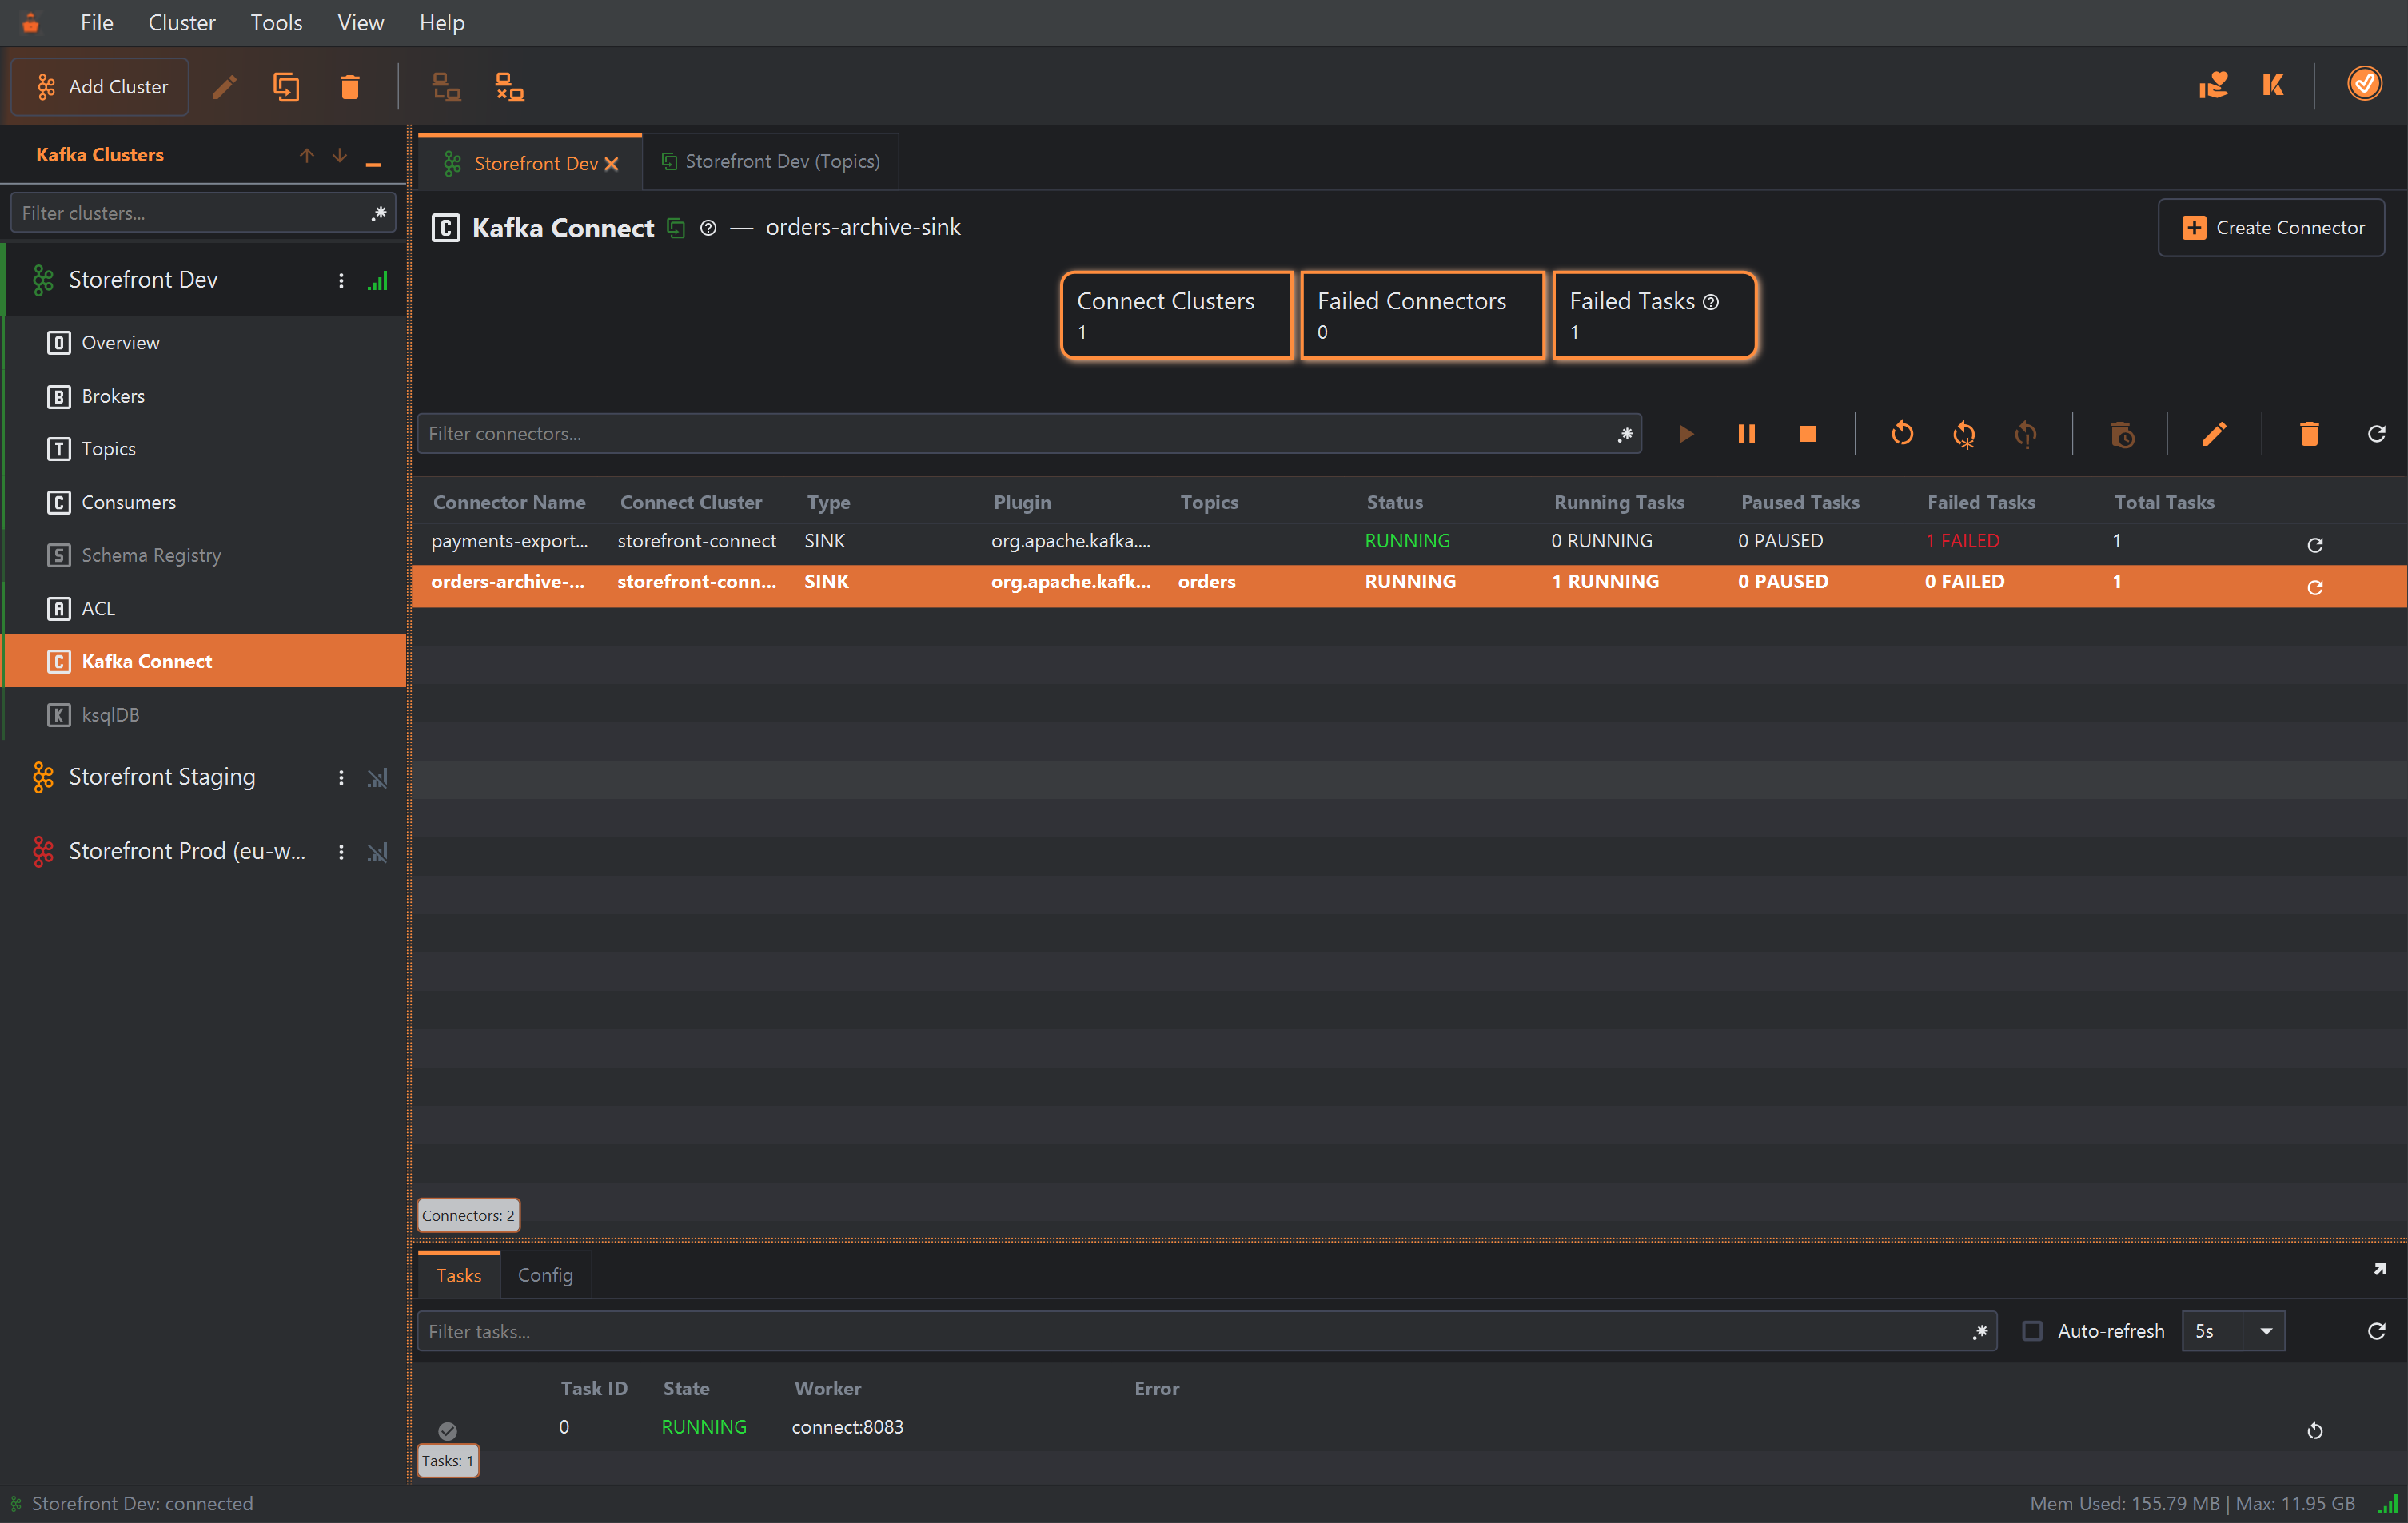Image resolution: width=2408 pixels, height=1523 pixels.
Task: Refresh the tasks list
Action: click(x=2377, y=1330)
